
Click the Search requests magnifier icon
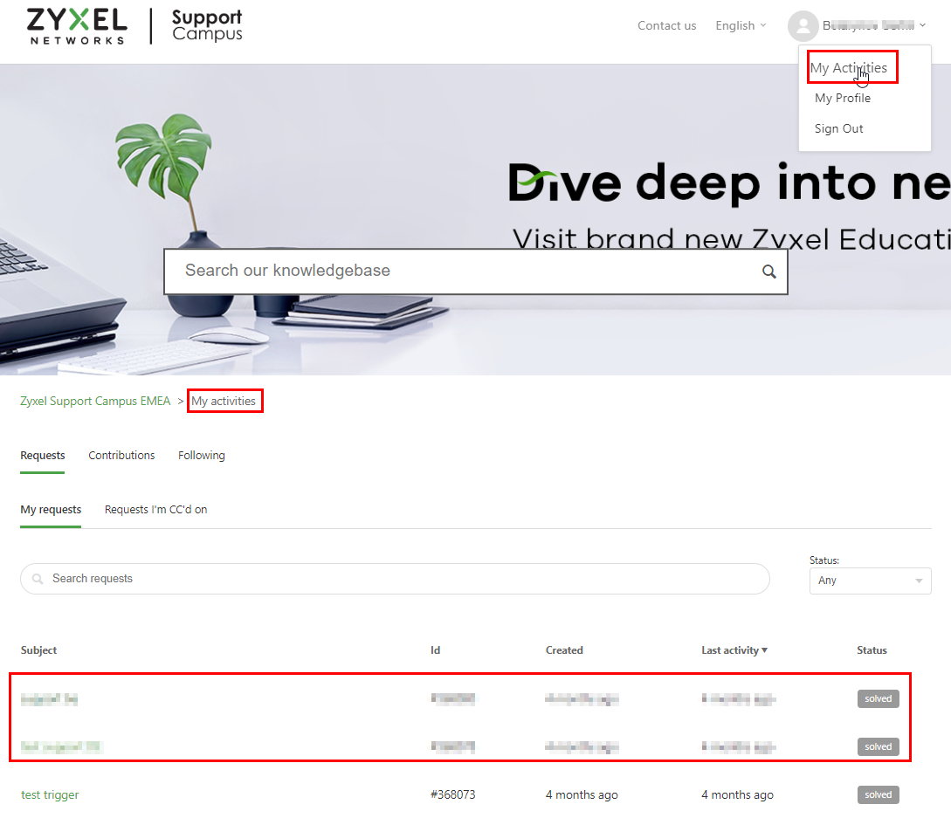tap(38, 579)
